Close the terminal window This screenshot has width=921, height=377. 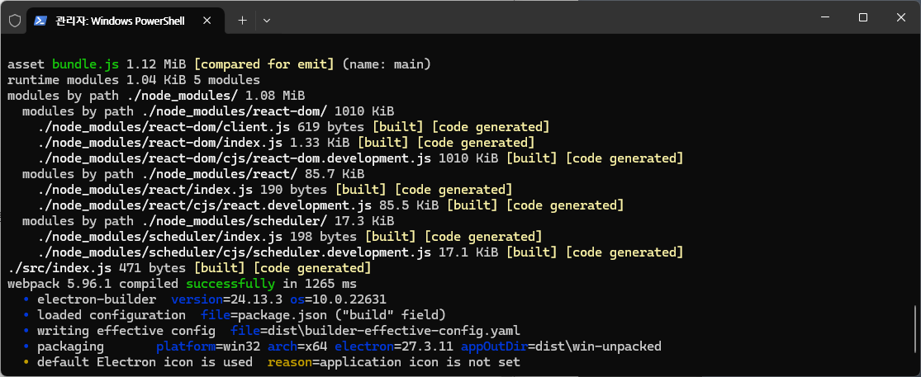pos(900,17)
